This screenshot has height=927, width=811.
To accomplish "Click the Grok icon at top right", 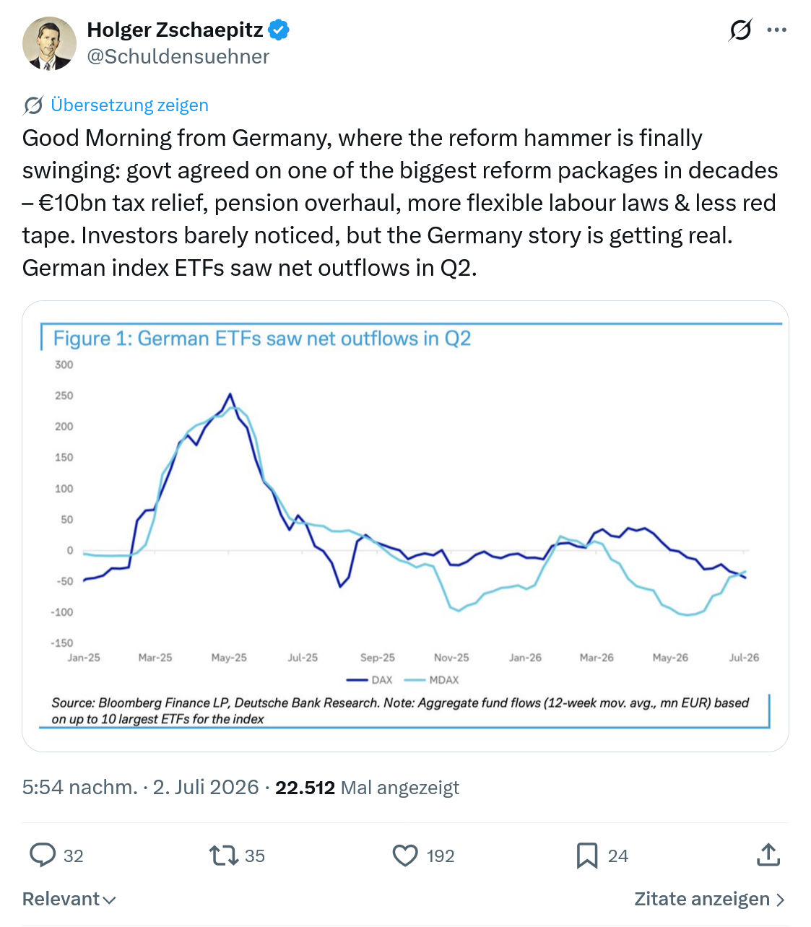I will (x=740, y=30).
